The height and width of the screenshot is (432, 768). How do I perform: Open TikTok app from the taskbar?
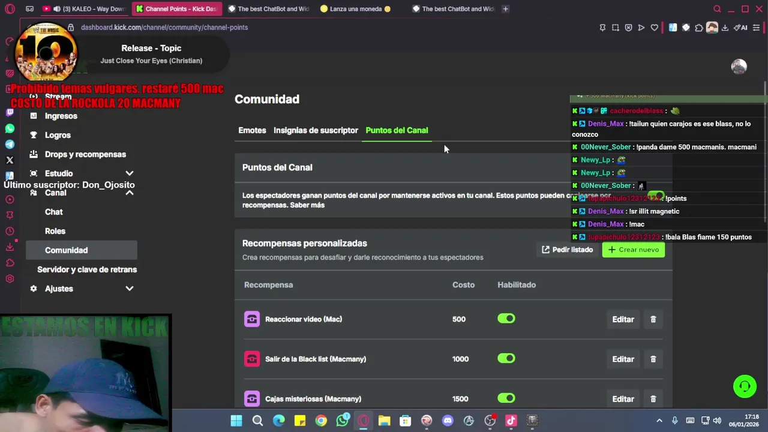(511, 421)
